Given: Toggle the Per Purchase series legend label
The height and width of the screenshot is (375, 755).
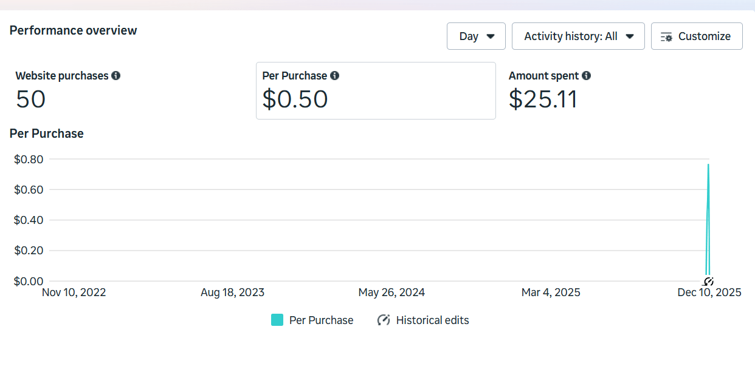Looking at the screenshot, I should tap(321, 320).
